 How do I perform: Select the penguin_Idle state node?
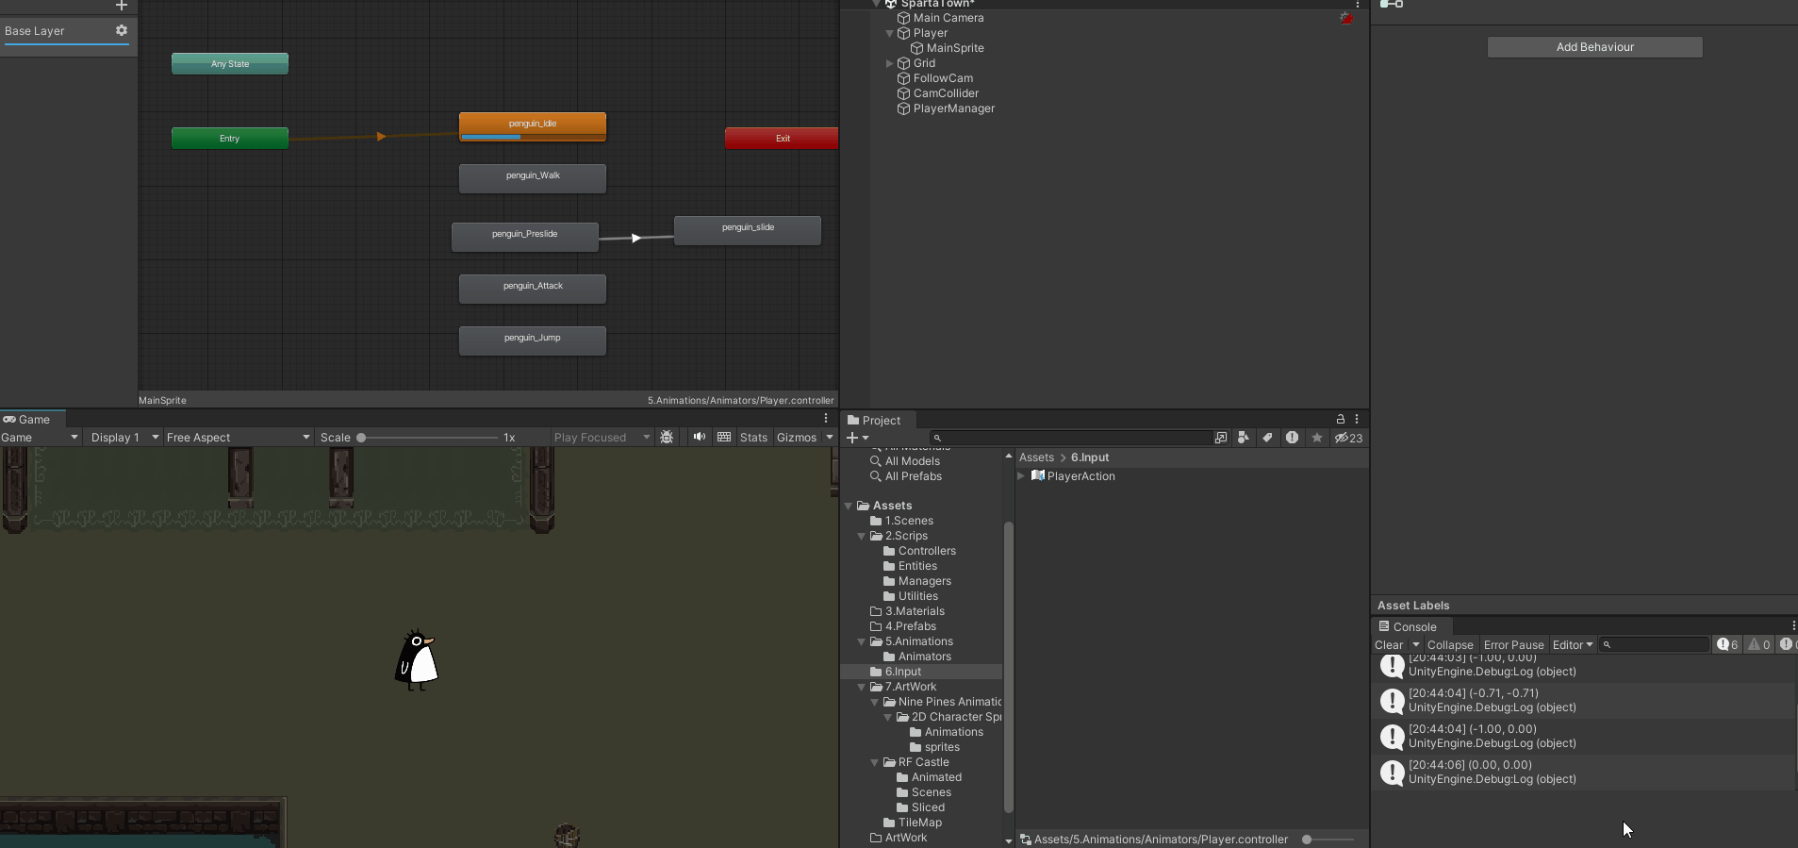[x=533, y=126]
